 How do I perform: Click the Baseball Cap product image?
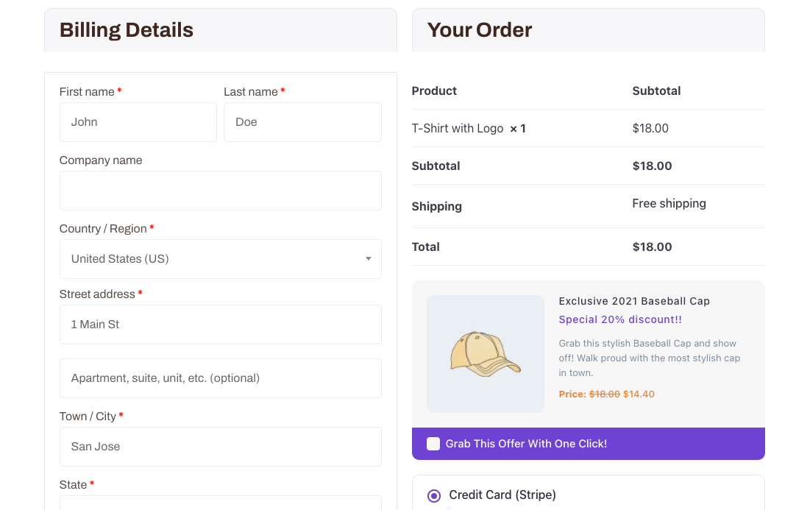point(485,354)
